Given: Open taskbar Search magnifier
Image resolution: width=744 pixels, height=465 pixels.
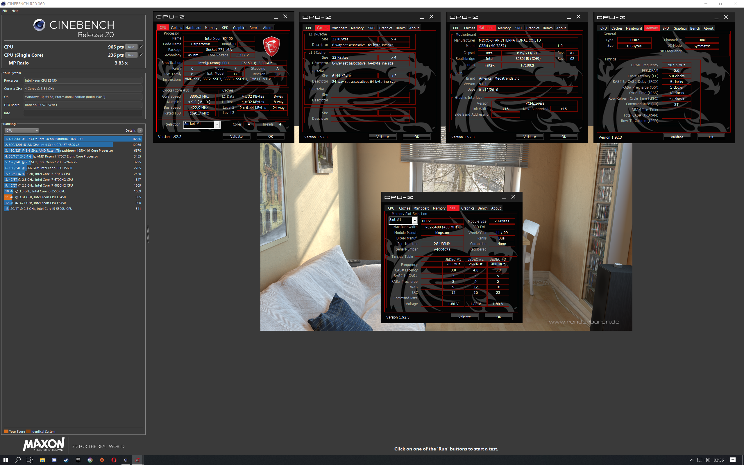Looking at the screenshot, I should coord(18,460).
